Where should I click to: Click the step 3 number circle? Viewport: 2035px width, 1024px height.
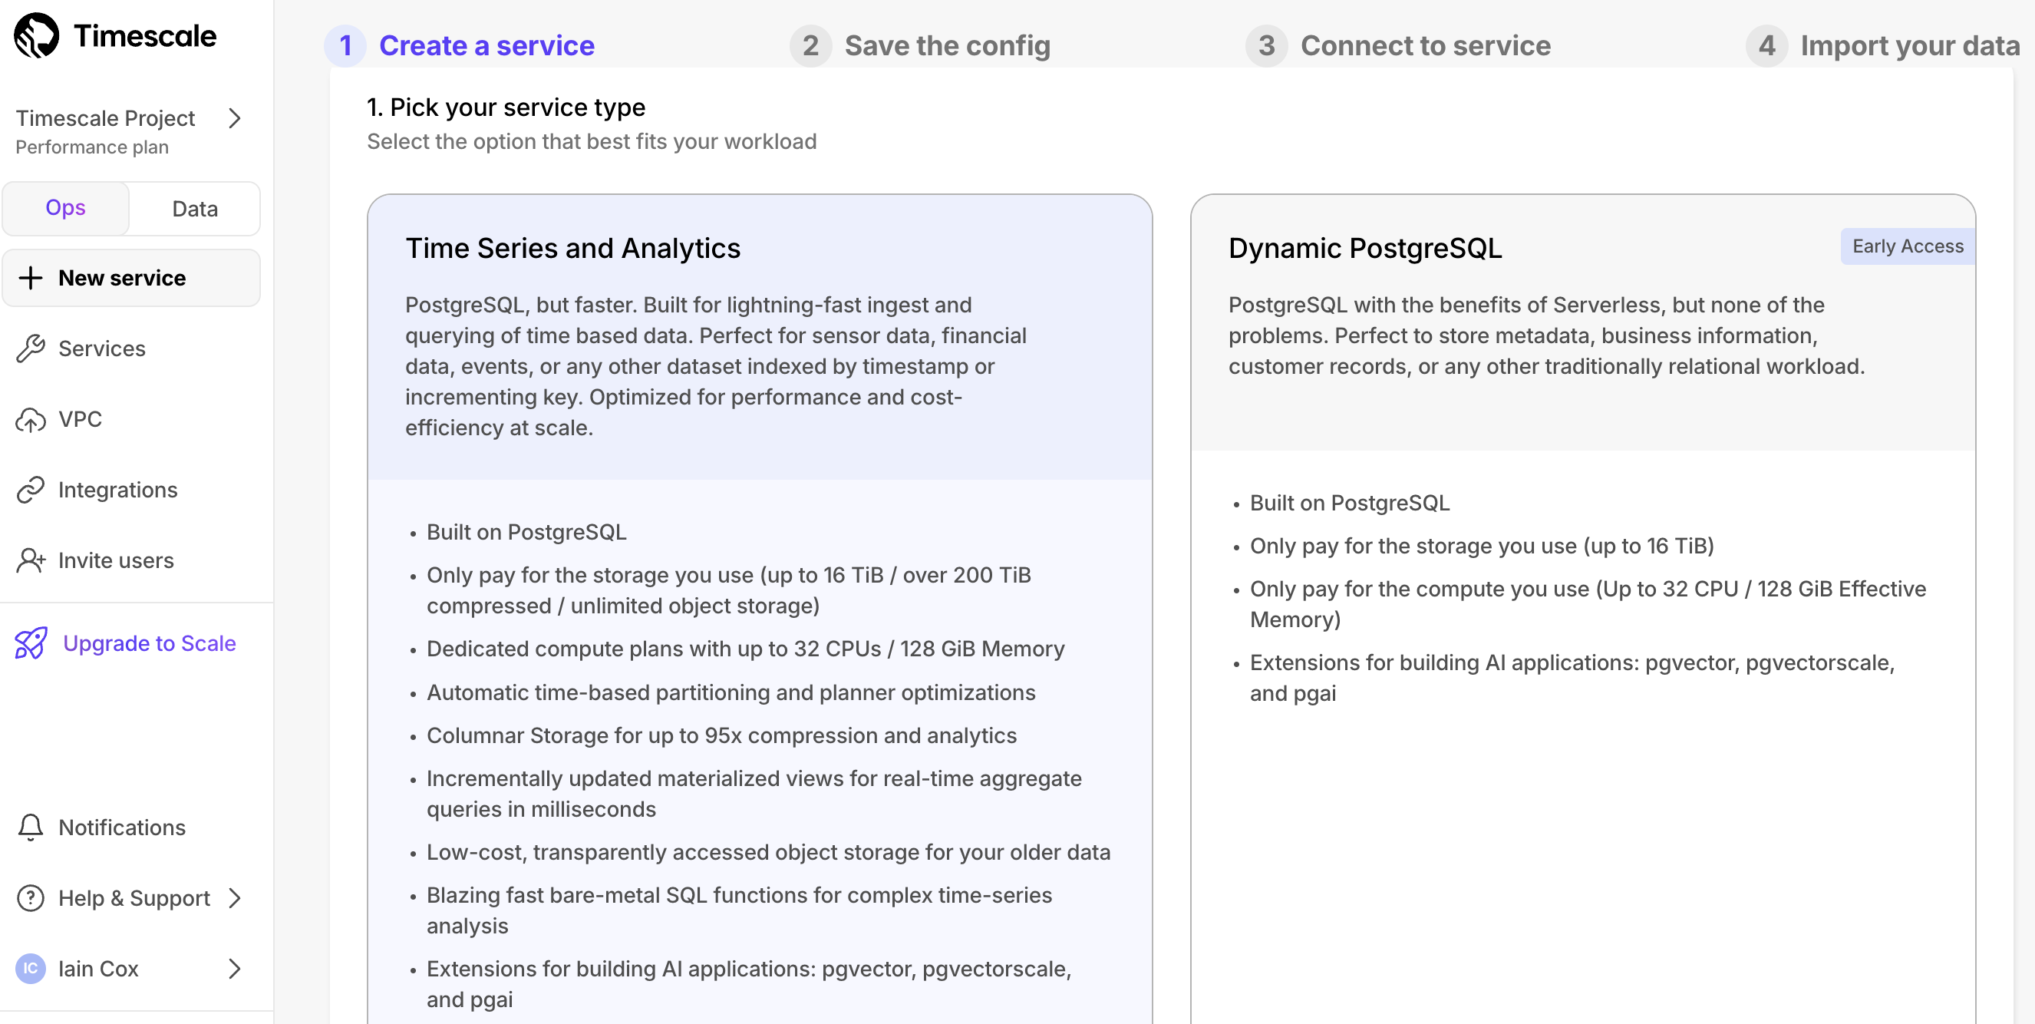[1266, 46]
